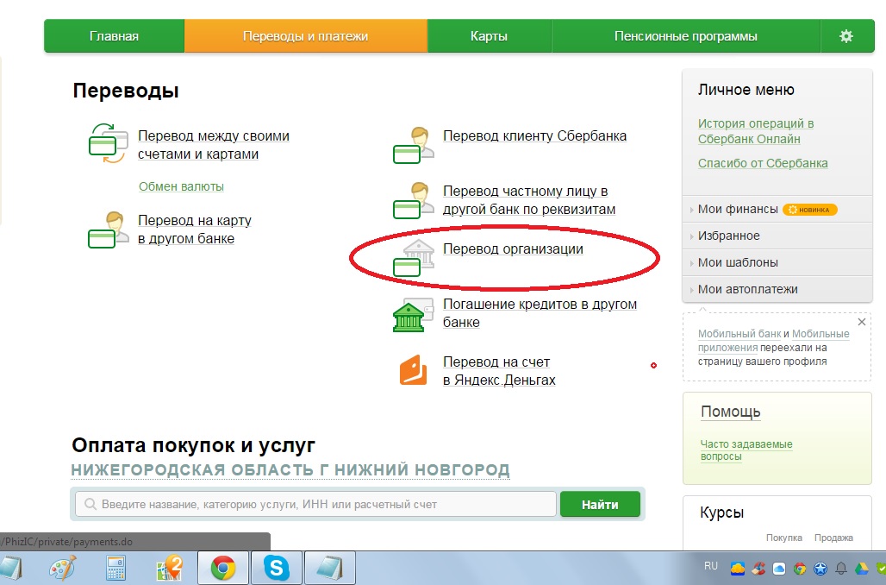Open Перевод на карту в другом банке

pos(195,230)
